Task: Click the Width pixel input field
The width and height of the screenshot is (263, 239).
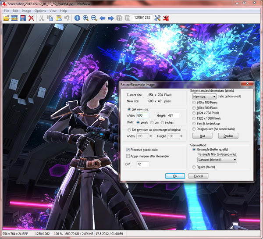Action: click(x=143, y=115)
